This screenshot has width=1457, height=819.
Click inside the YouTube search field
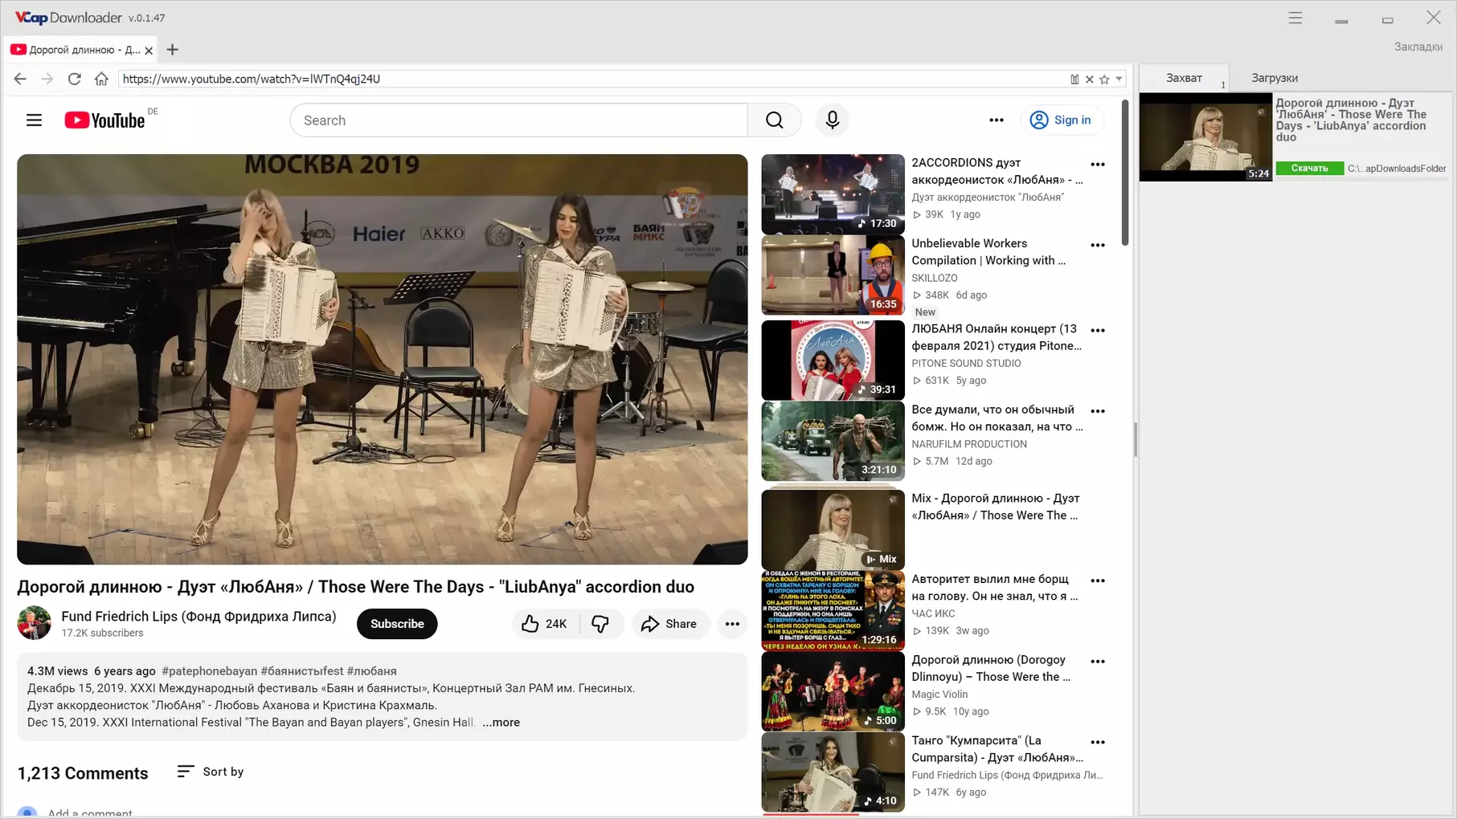tap(518, 120)
